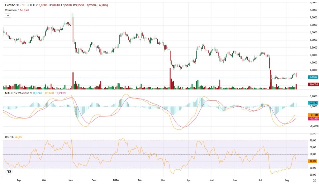Screen dimensions: 319x184
Task: Select the RSI 14 indicator label
Action: 9,137
